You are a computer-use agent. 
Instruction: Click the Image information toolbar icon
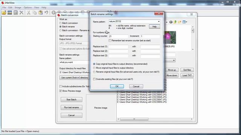pos(53,13)
